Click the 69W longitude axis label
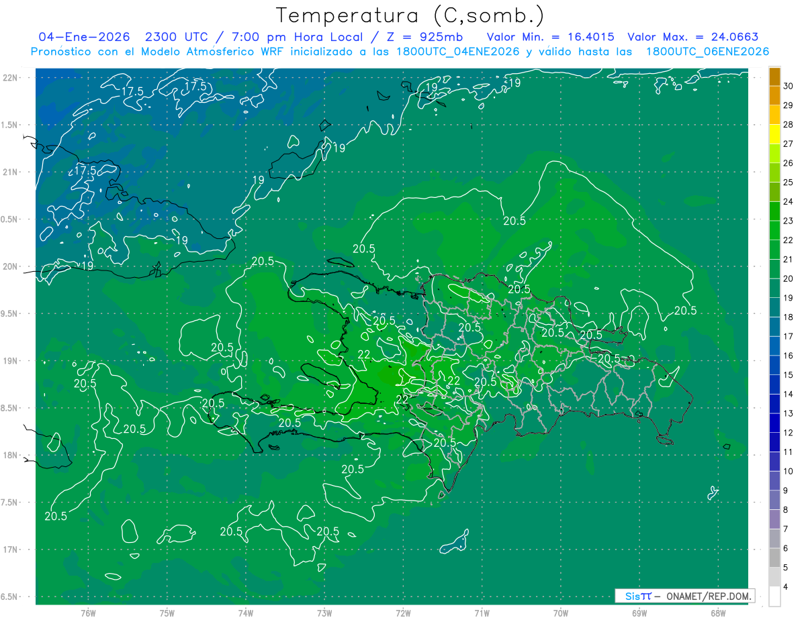806x622 pixels. (x=639, y=613)
